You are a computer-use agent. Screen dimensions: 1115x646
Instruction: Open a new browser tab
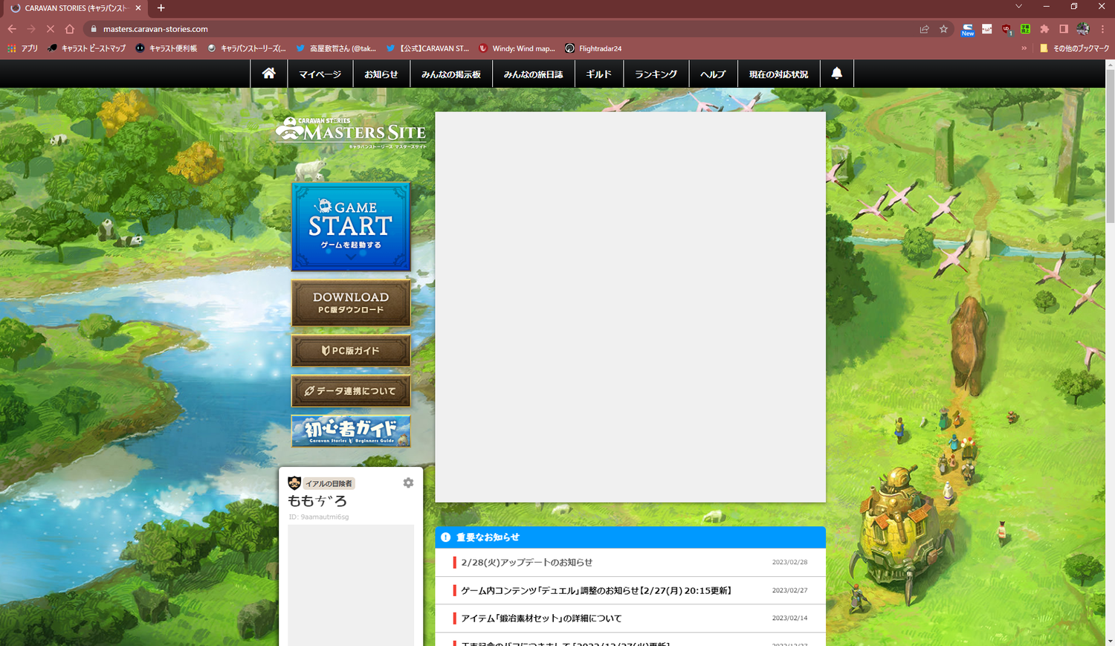click(x=161, y=8)
